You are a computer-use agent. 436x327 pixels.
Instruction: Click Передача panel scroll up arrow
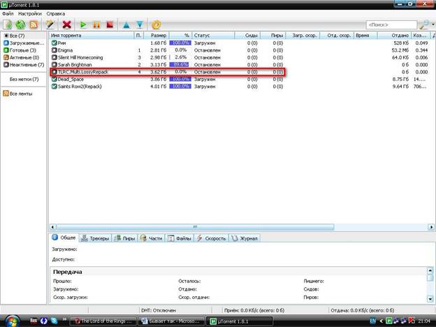(x=430, y=270)
